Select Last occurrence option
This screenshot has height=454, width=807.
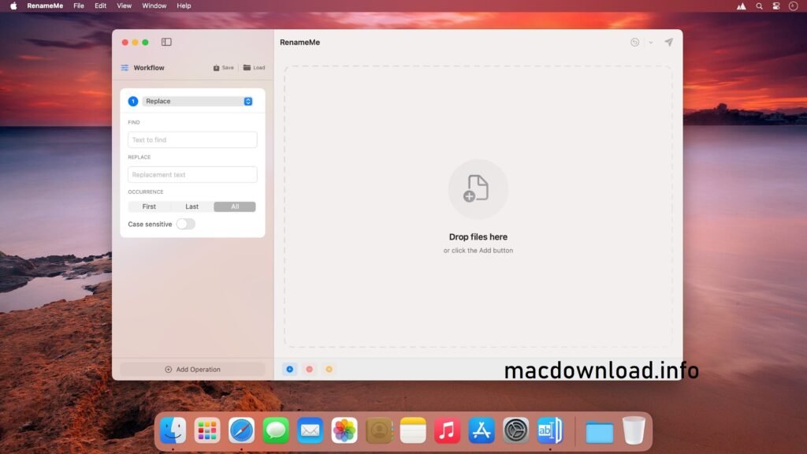click(192, 207)
